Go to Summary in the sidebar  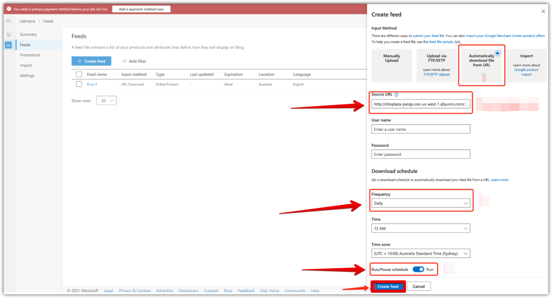pos(28,34)
